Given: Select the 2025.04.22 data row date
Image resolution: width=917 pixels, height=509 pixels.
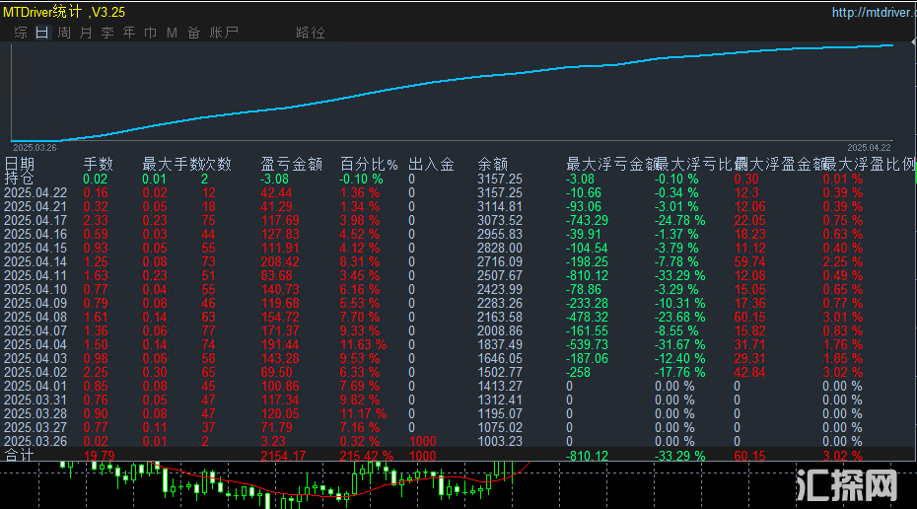Looking at the screenshot, I should (x=35, y=193).
